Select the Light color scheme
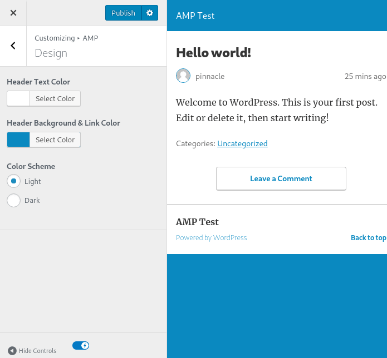The image size is (387, 358). (13, 181)
